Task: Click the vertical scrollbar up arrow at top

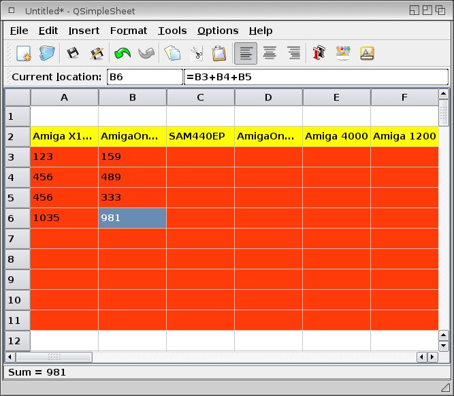Action: click(x=444, y=94)
